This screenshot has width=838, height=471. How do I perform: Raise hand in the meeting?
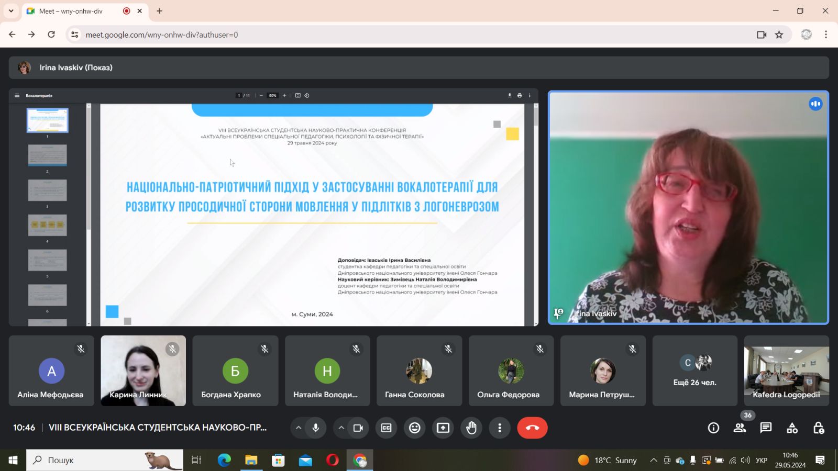(471, 428)
